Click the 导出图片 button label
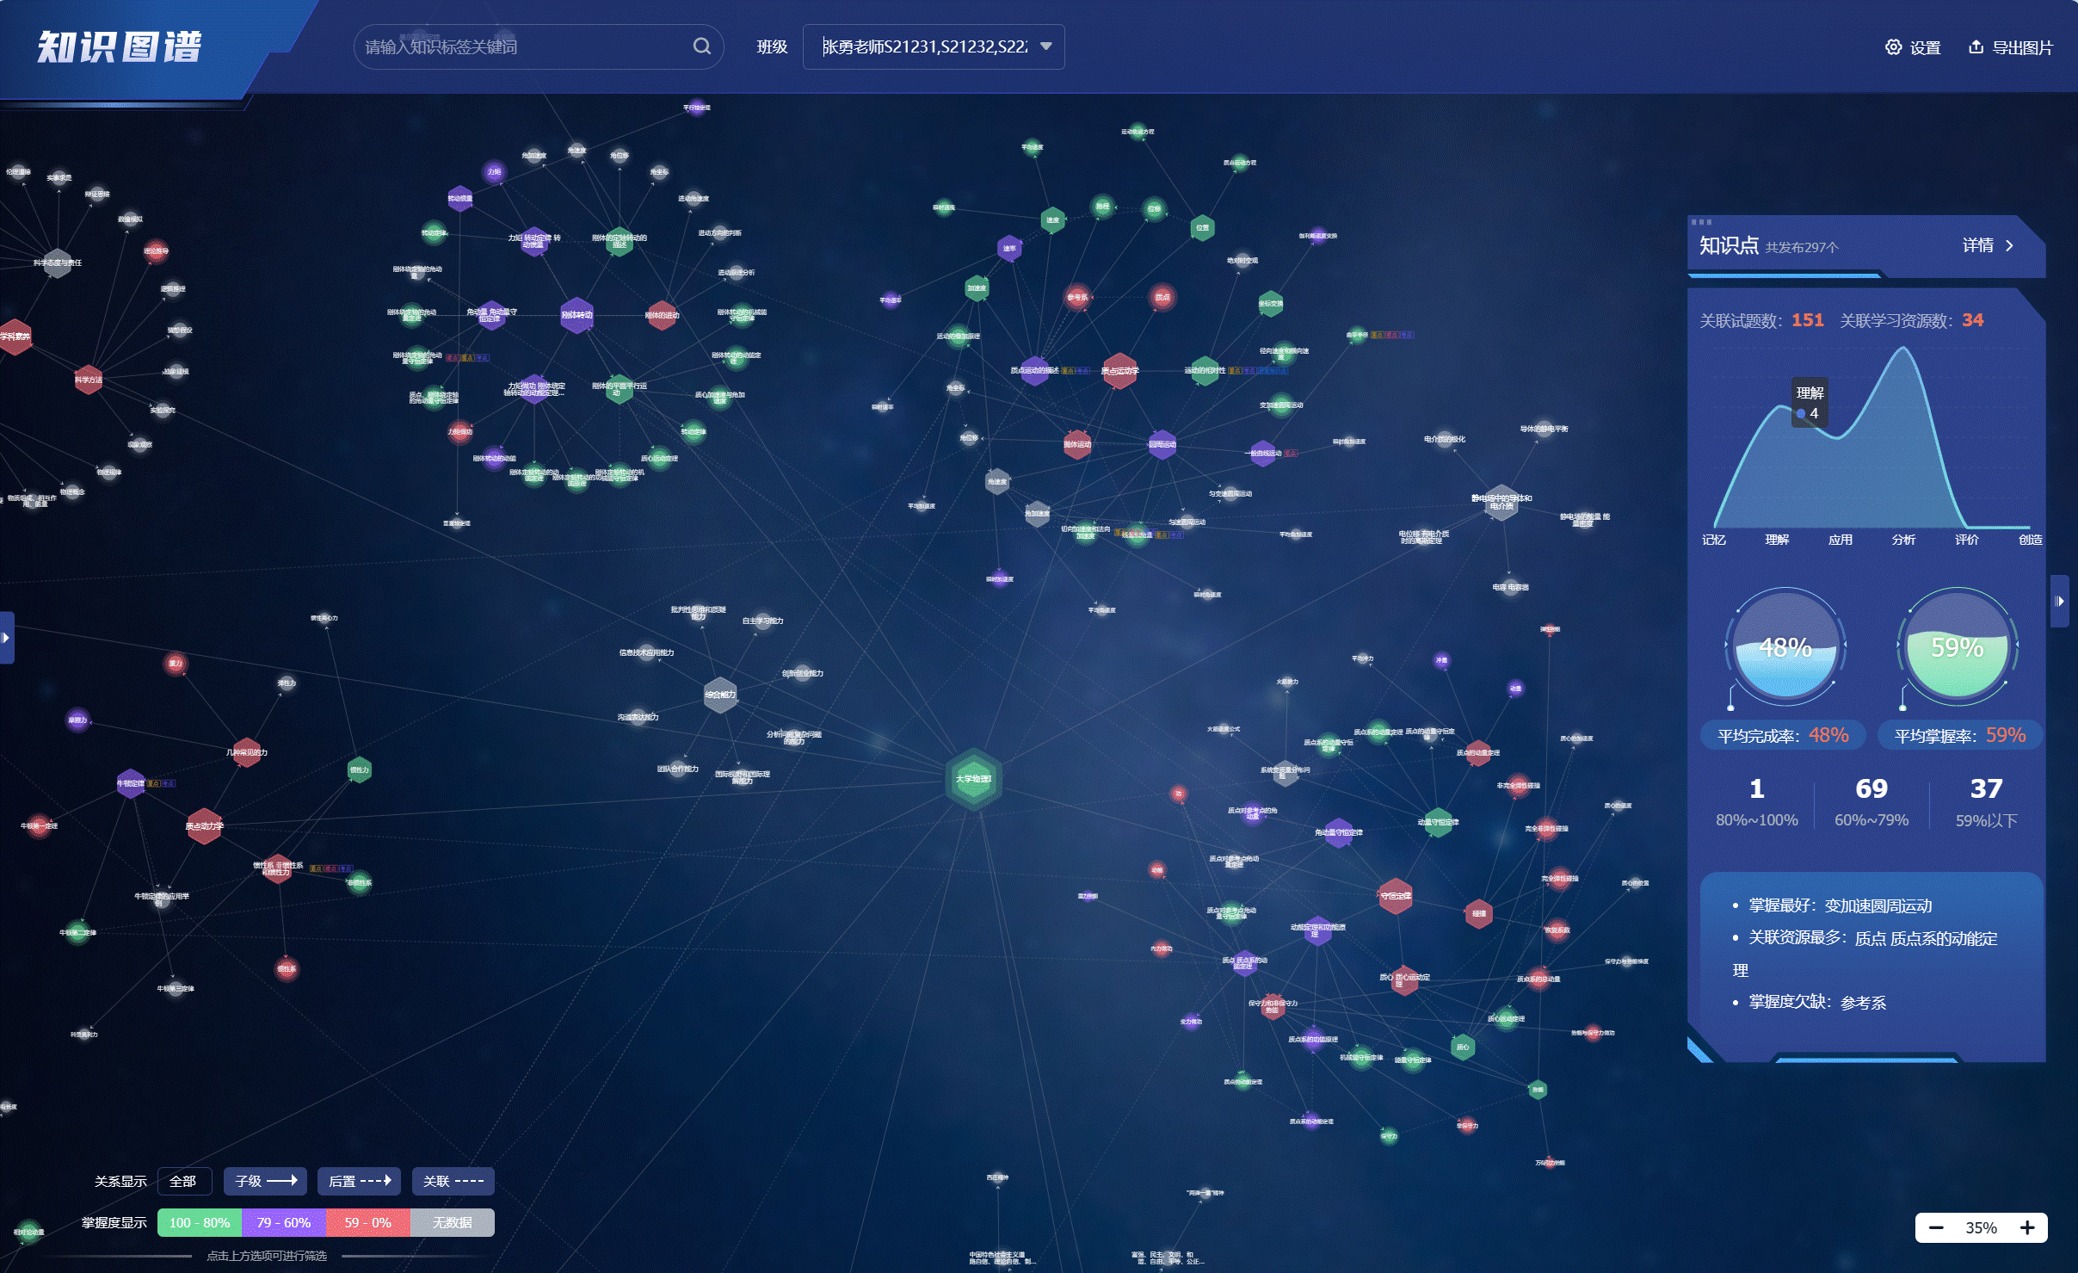 click(2022, 47)
